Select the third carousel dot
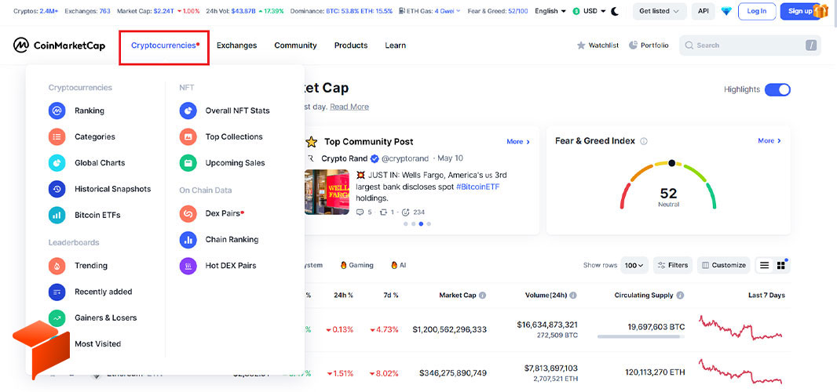 (x=421, y=224)
